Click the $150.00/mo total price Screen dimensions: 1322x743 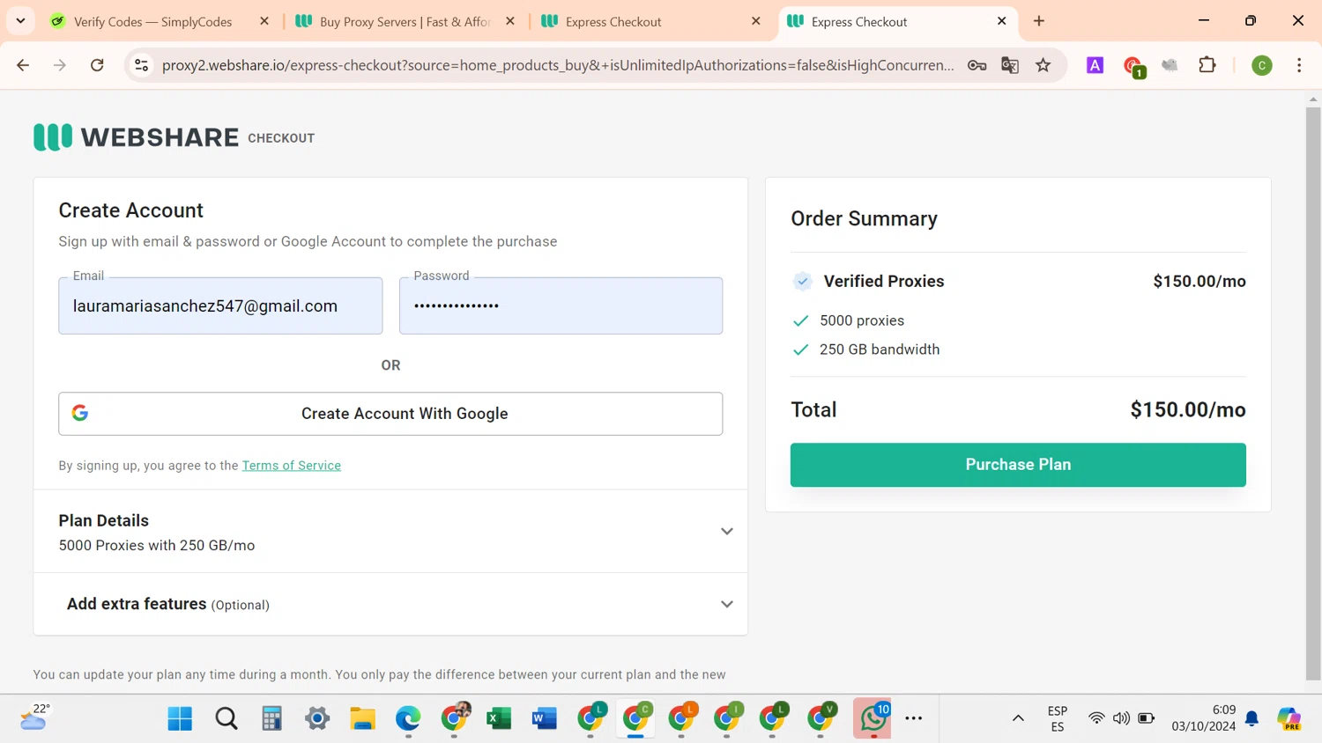click(1188, 410)
